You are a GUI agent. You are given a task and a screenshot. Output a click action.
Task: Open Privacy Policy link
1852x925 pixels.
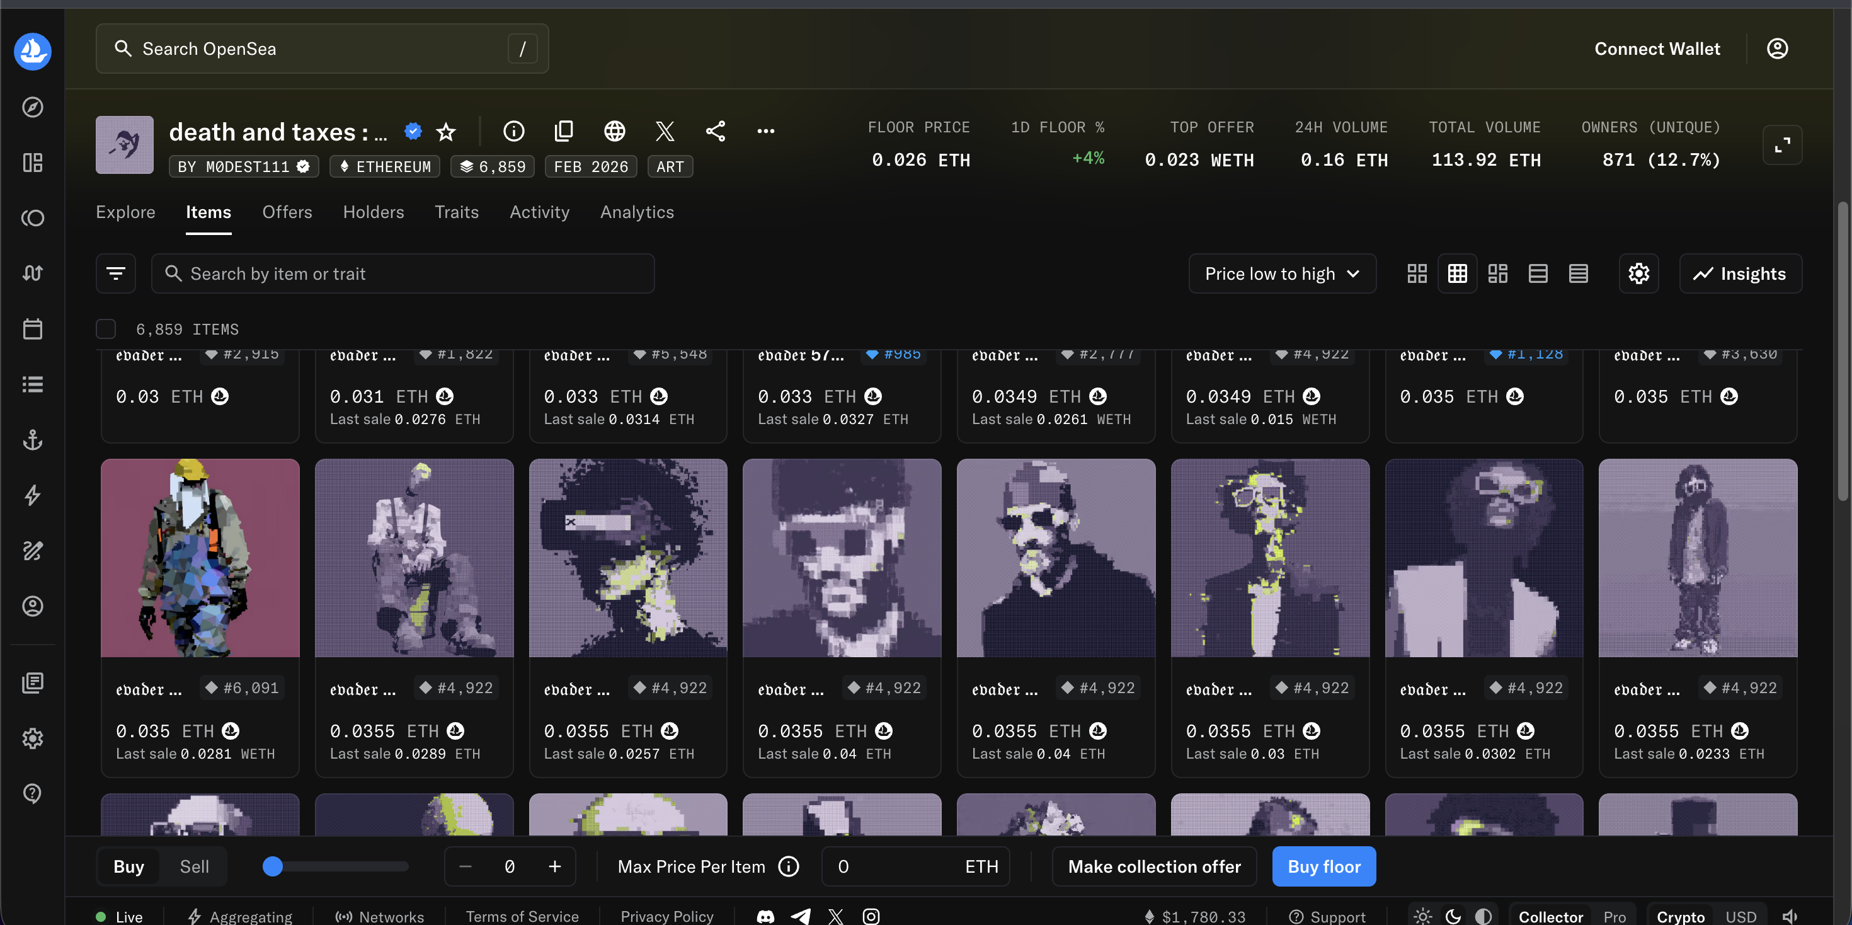tap(666, 916)
